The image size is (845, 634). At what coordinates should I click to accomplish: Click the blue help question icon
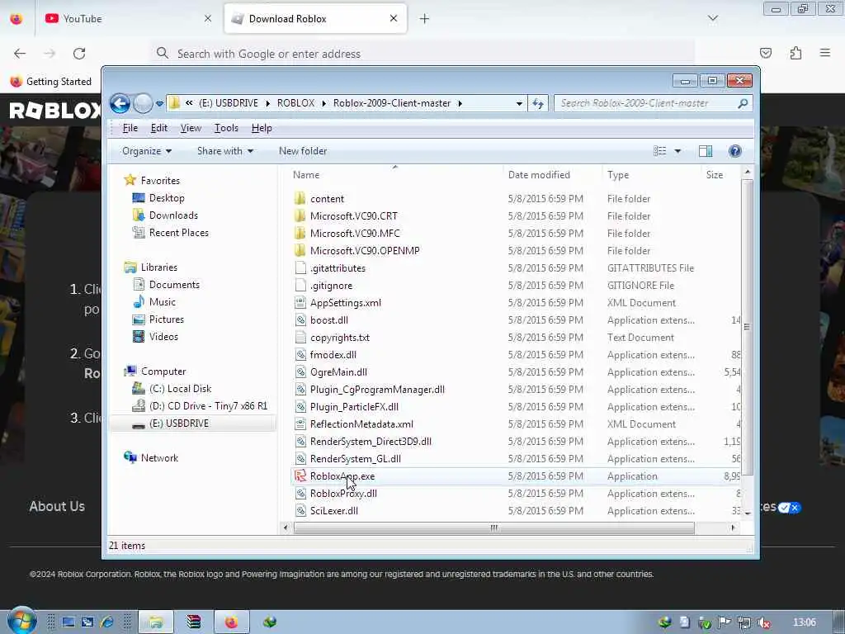tap(735, 151)
